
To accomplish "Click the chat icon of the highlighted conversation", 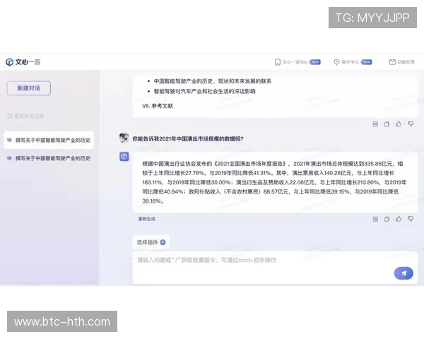I will (x=9, y=140).
